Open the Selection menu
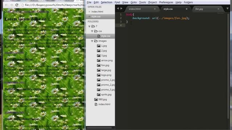 (x=107, y=3)
